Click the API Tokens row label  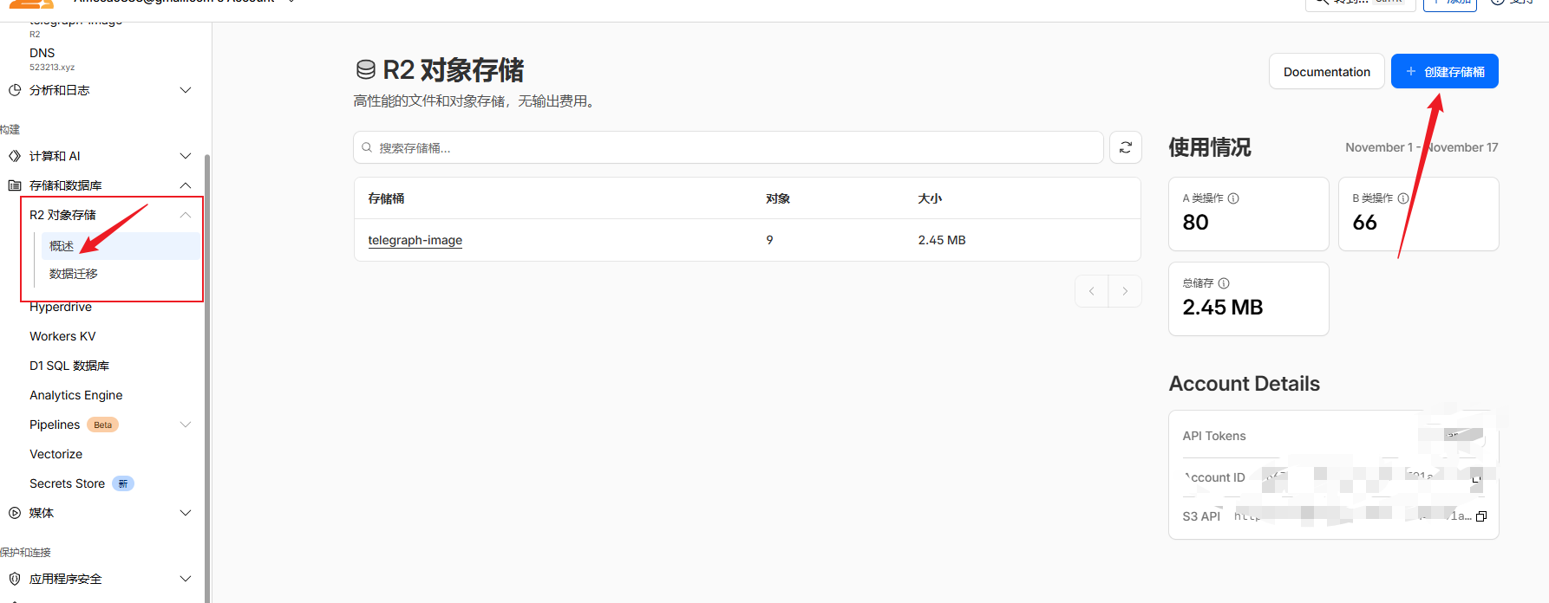tap(1214, 436)
